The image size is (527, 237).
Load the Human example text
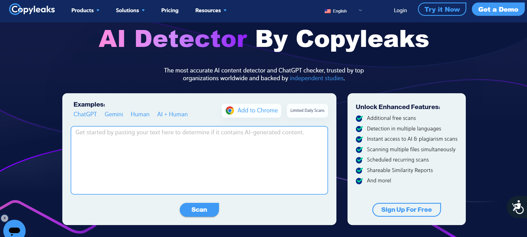140,114
